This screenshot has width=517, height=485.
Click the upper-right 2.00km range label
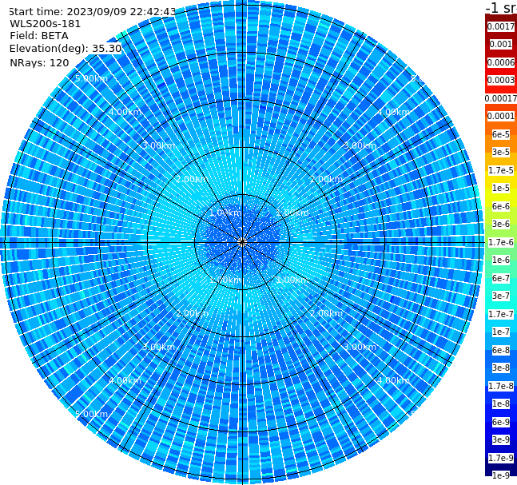326,179
